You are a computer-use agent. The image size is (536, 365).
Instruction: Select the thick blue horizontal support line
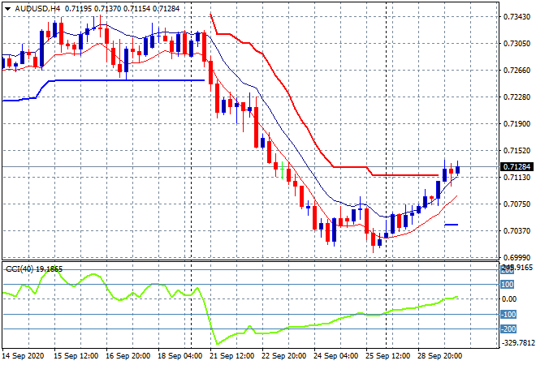(x=130, y=80)
